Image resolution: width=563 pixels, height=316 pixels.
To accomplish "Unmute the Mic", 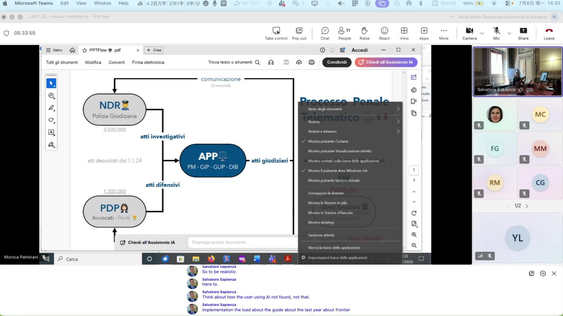I will point(496,33).
